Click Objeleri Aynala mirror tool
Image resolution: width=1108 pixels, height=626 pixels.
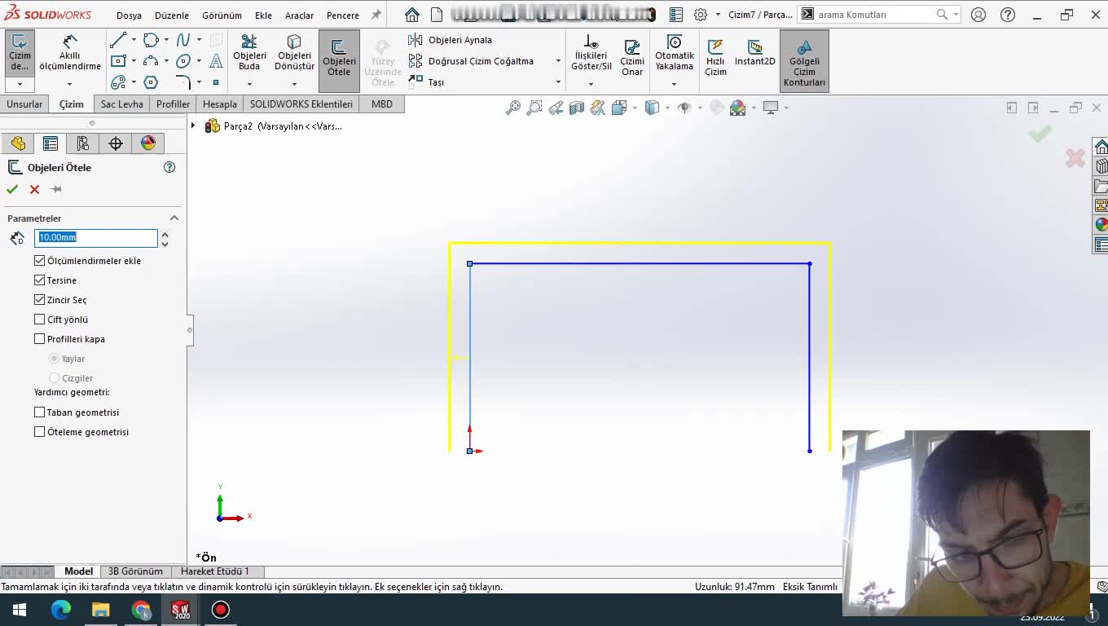(x=451, y=40)
